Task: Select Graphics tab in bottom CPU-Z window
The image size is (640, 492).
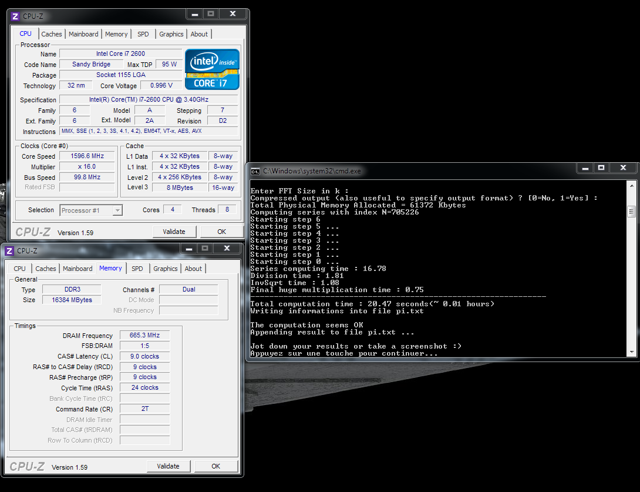Action: pos(166,269)
